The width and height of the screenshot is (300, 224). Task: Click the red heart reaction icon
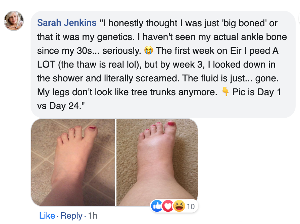coord(168,206)
